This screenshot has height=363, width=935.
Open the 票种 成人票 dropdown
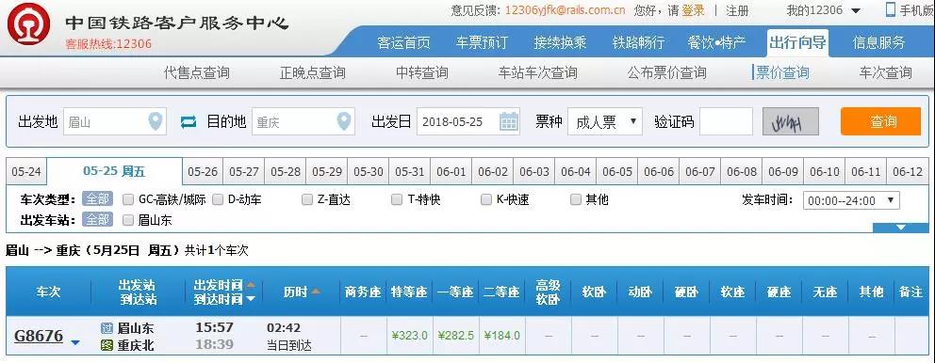605,122
